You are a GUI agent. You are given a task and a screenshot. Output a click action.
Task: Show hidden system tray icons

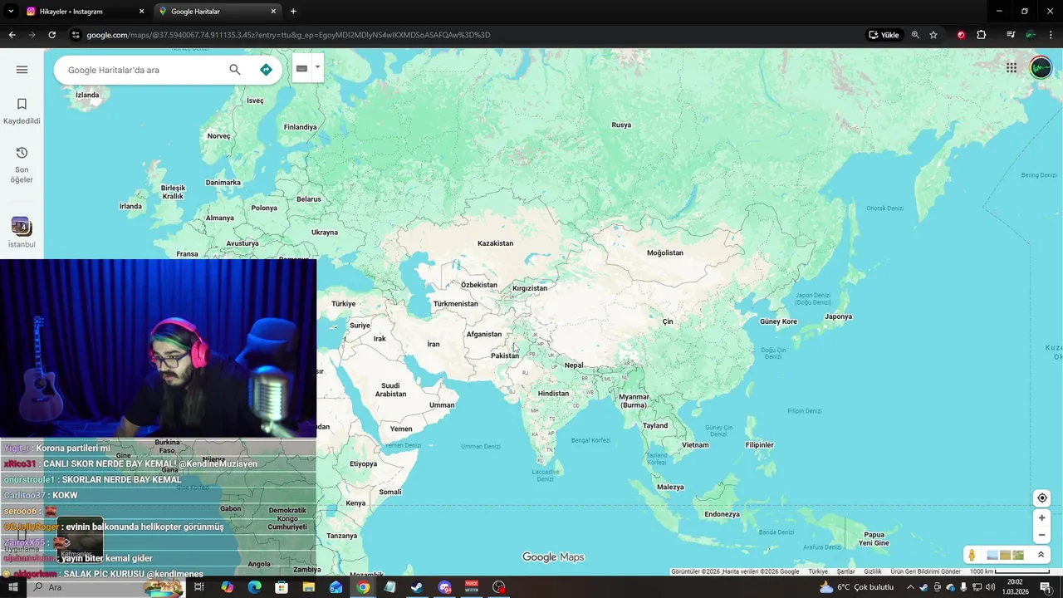pos(910,587)
